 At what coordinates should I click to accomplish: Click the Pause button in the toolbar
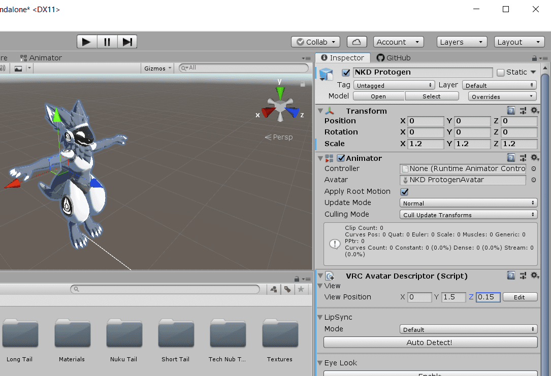click(107, 42)
